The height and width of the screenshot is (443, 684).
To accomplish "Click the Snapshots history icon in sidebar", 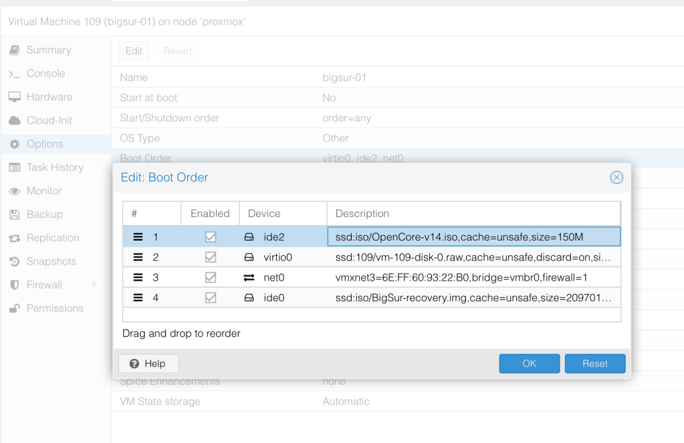I will tap(14, 261).
